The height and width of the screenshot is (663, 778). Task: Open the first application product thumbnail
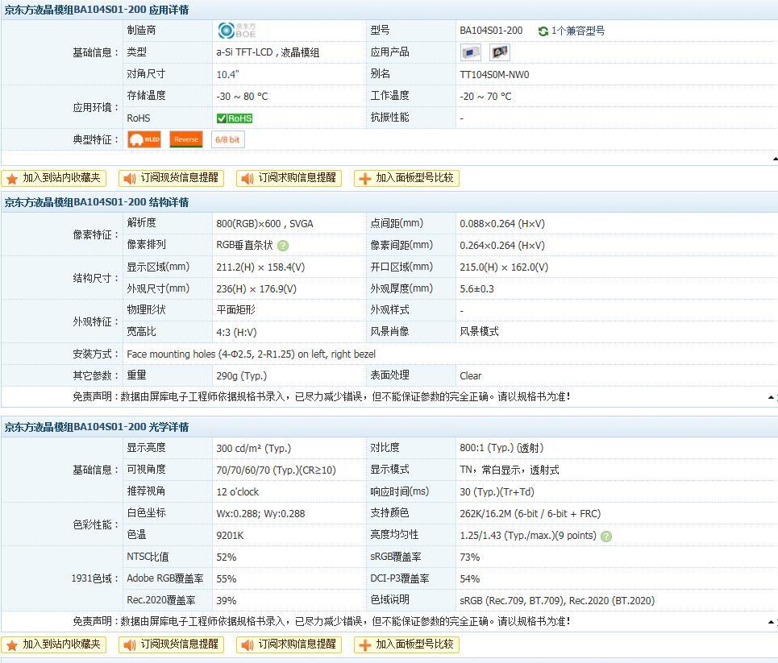(471, 52)
